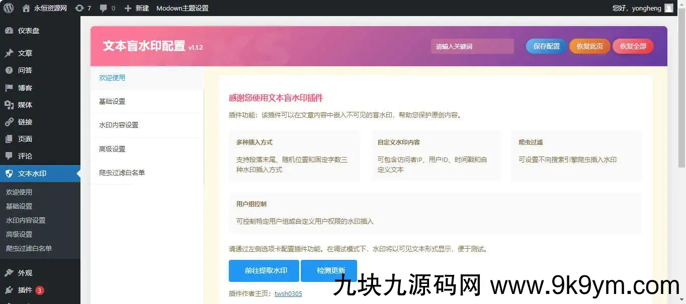Screen dimensions: 686x304
Task: Switch to the 基础设置 tab
Action: 112,101
